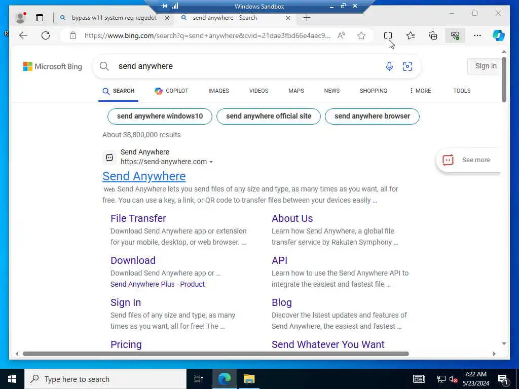Open the Windows Start menu
This screenshot has width=519, height=389.
point(12,379)
